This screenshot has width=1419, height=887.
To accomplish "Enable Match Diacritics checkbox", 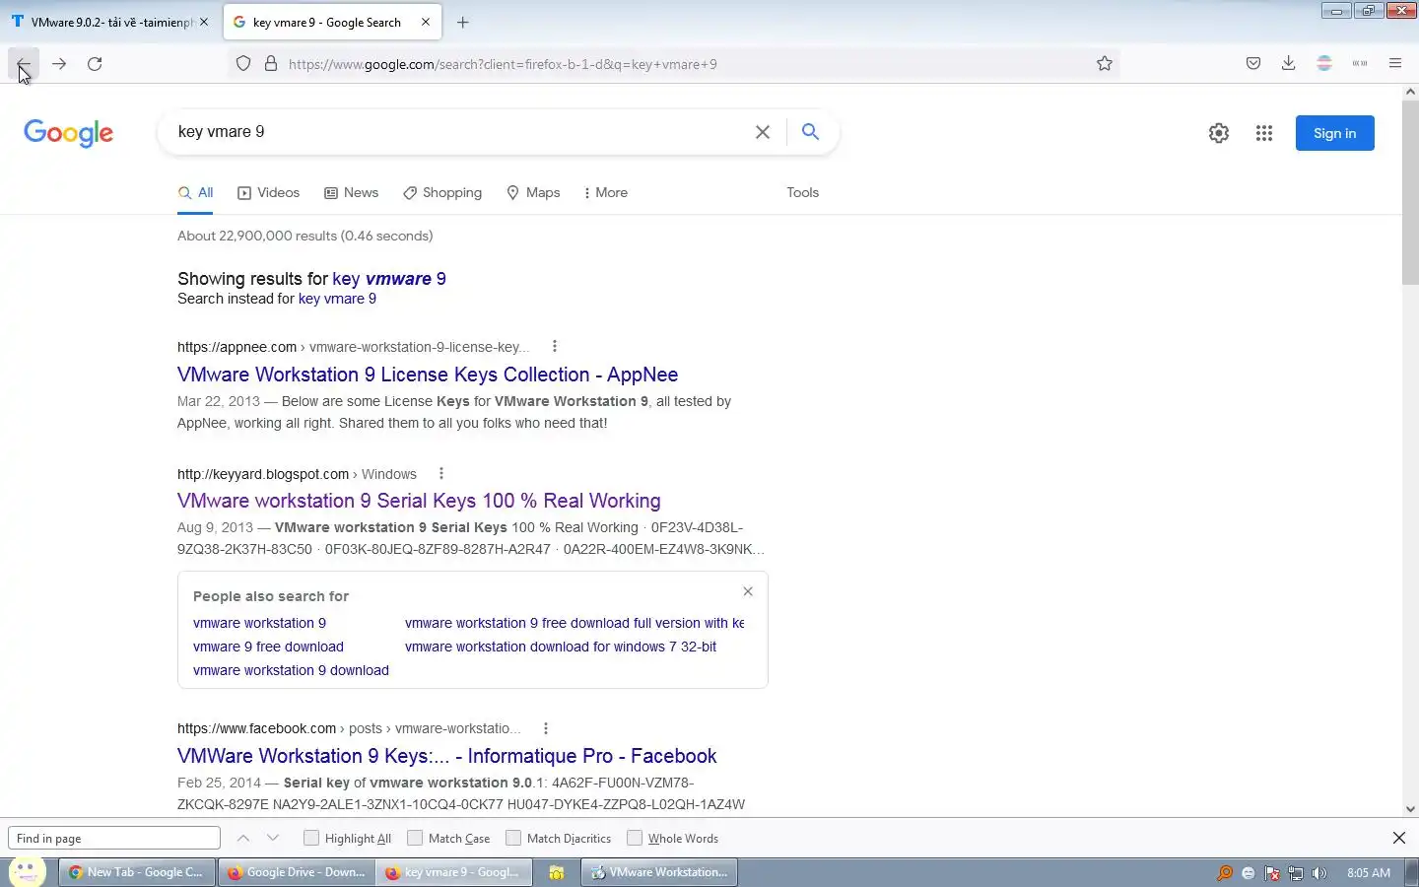I will click(513, 838).
